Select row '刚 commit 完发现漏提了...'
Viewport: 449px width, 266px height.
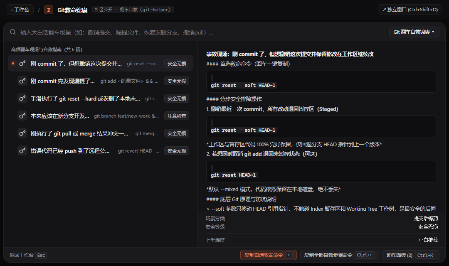(x=101, y=81)
